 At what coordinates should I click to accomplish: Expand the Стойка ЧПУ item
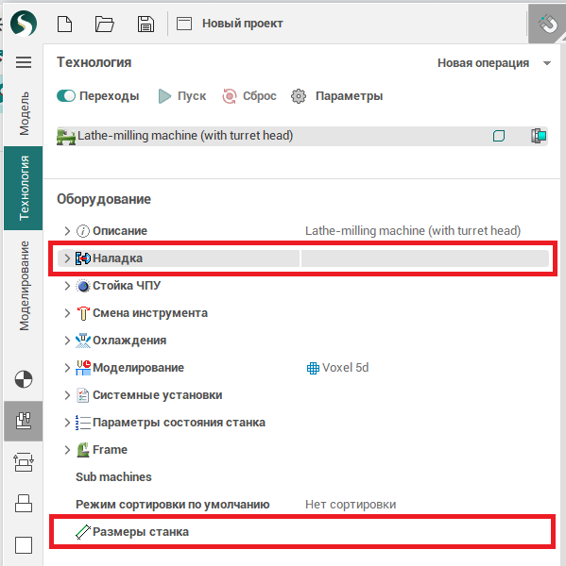[67, 286]
